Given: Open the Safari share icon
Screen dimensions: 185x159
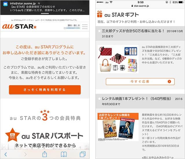Looking at the screenshot, I should 45,154.
